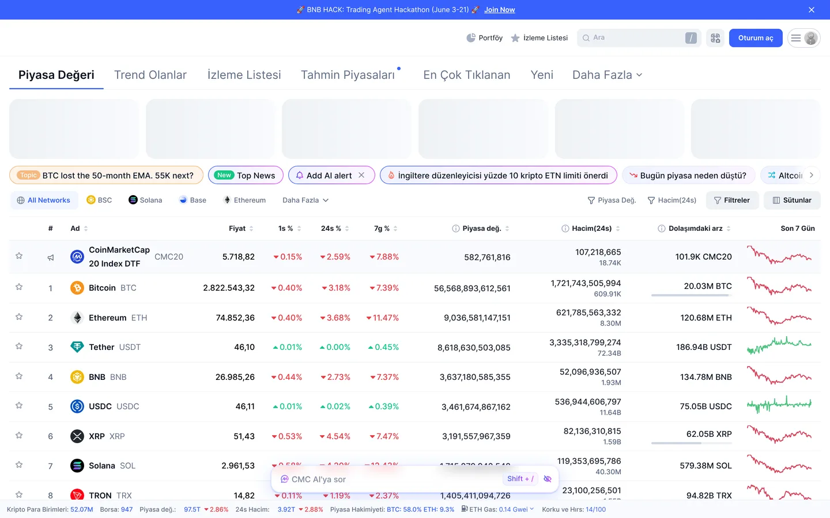Sort table by Ad column
This screenshot has width=830, height=518.
click(80, 228)
